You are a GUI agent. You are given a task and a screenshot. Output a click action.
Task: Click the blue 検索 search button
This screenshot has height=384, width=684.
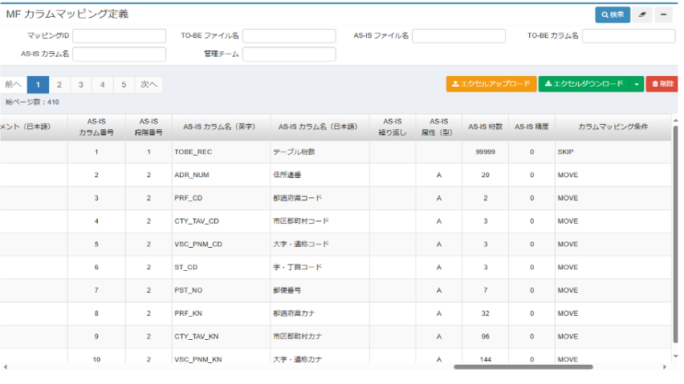(613, 14)
